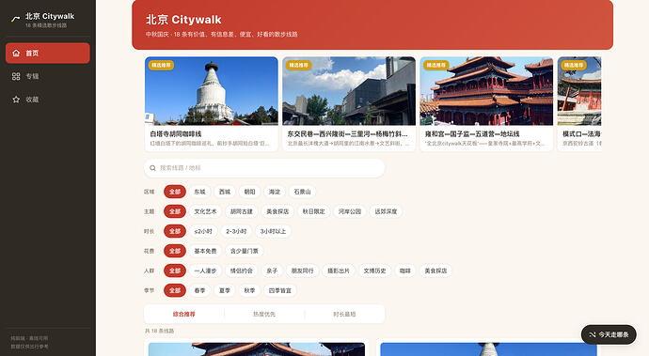
Task: Filter cost by 基本免费
Action: (205, 251)
